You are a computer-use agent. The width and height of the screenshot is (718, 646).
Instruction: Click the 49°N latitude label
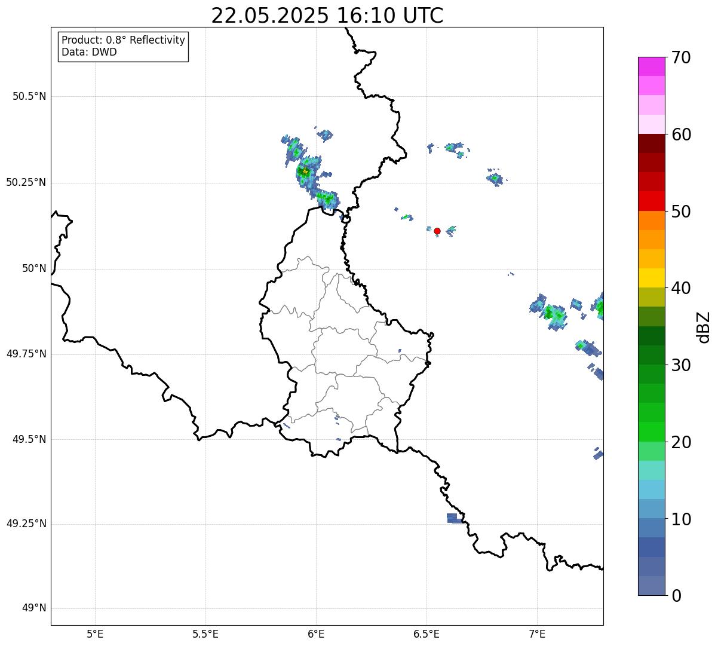click(x=34, y=608)
